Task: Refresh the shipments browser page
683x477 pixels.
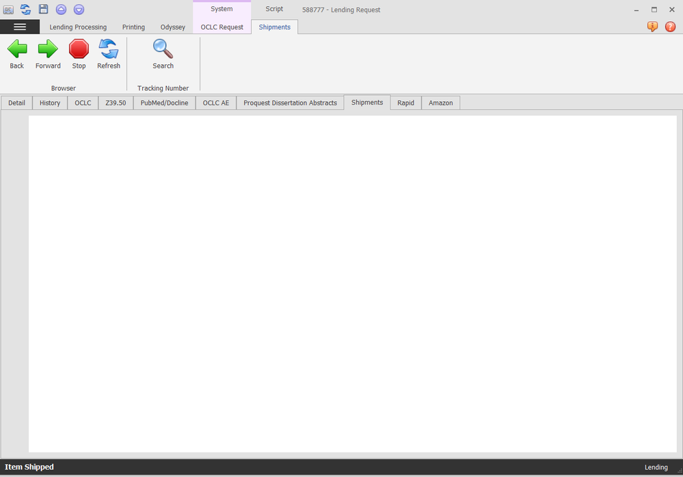Action: pos(109,49)
